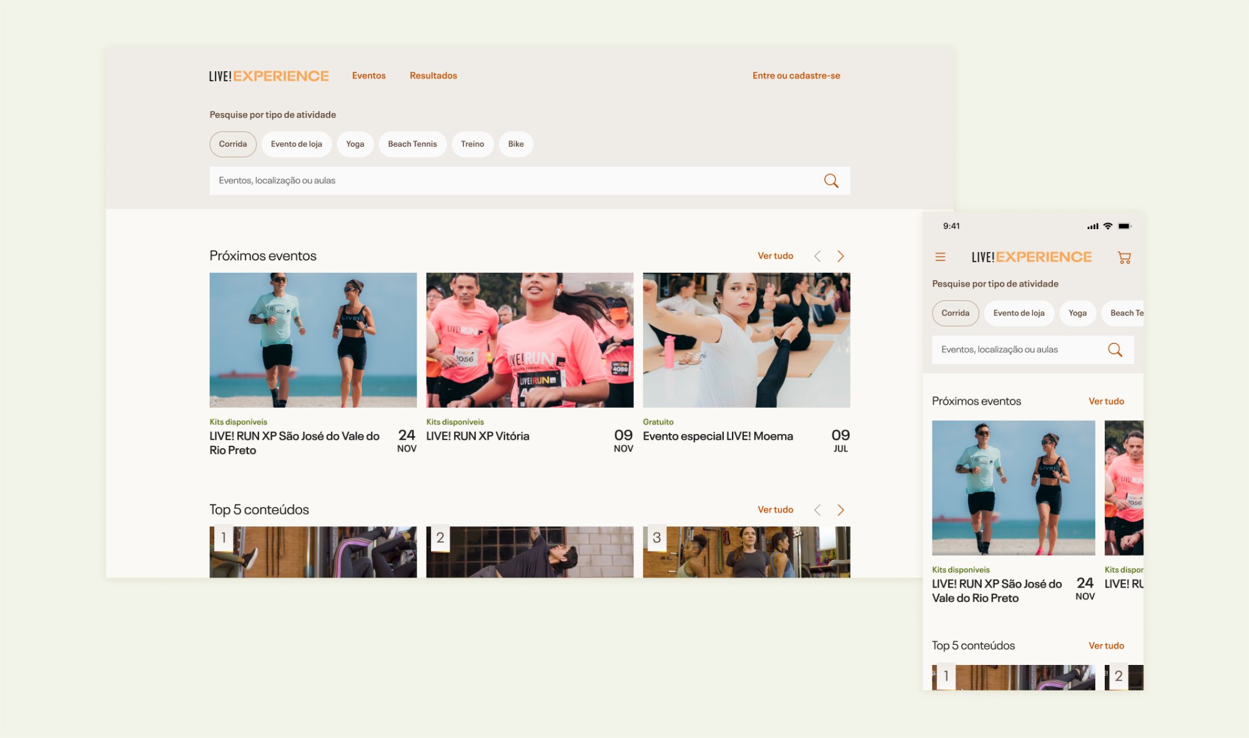Go to next Top 5 conteúdos slide
Viewport: 1249px width, 738px height.
[x=841, y=510]
